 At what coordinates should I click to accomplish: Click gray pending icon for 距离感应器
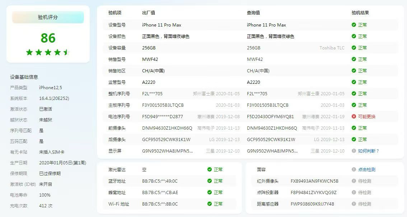[354, 204]
